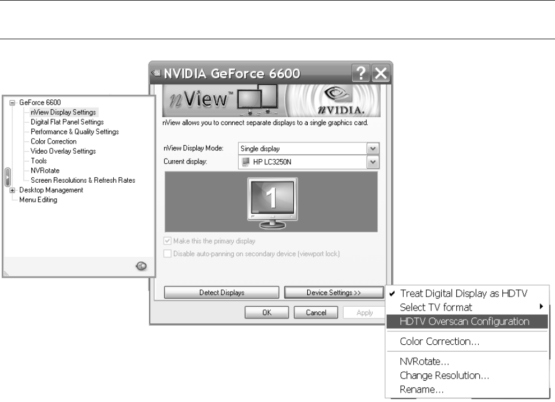Open Digital Flat Panel Settings tree item
Image resolution: width=555 pixels, height=402 pixels.
pos(67,122)
